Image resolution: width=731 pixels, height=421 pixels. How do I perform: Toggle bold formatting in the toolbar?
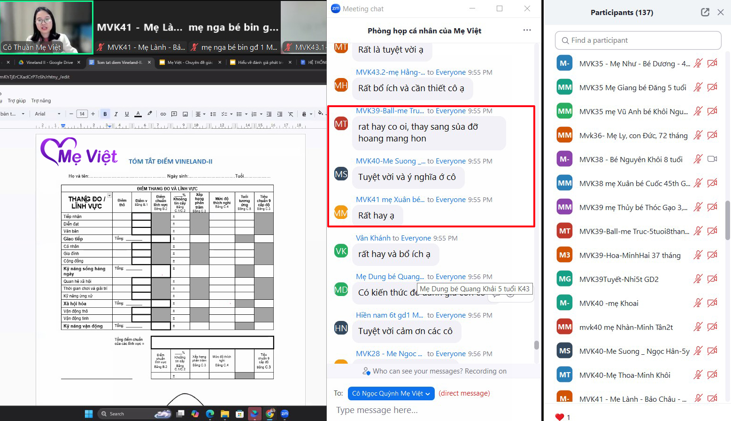(105, 114)
